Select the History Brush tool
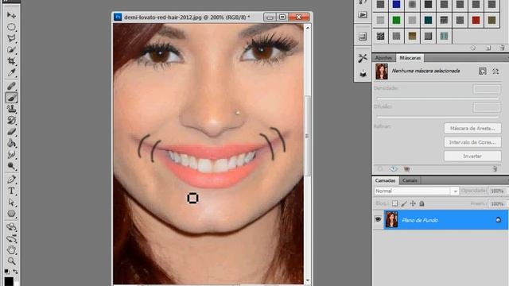Image resolution: width=509 pixels, height=286 pixels. coord(11,120)
